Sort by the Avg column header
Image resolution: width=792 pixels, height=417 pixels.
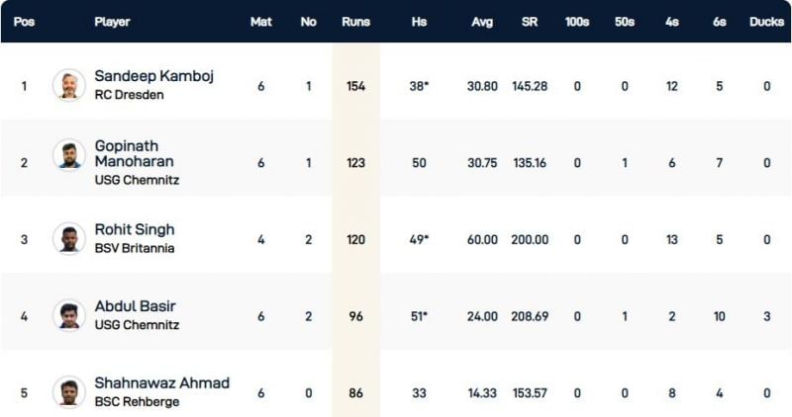[x=481, y=21]
